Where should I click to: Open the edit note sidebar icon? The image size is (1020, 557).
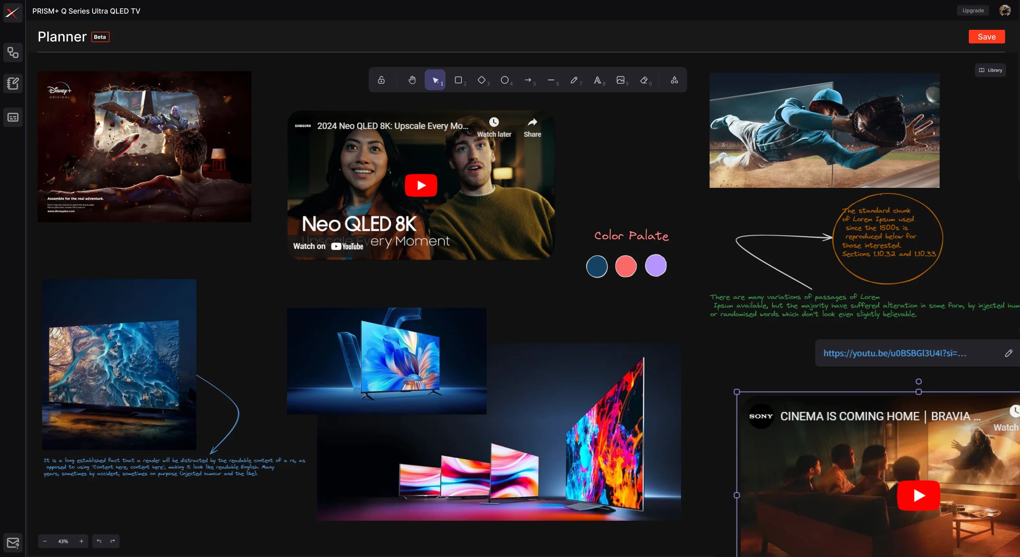pos(13,84)
